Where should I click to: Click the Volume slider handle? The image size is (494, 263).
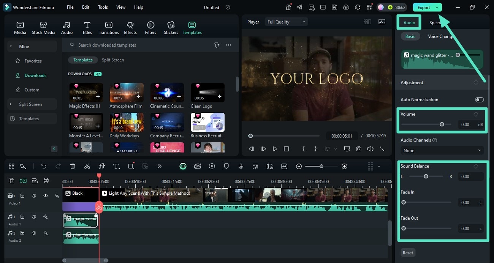[x=442, y=124]
